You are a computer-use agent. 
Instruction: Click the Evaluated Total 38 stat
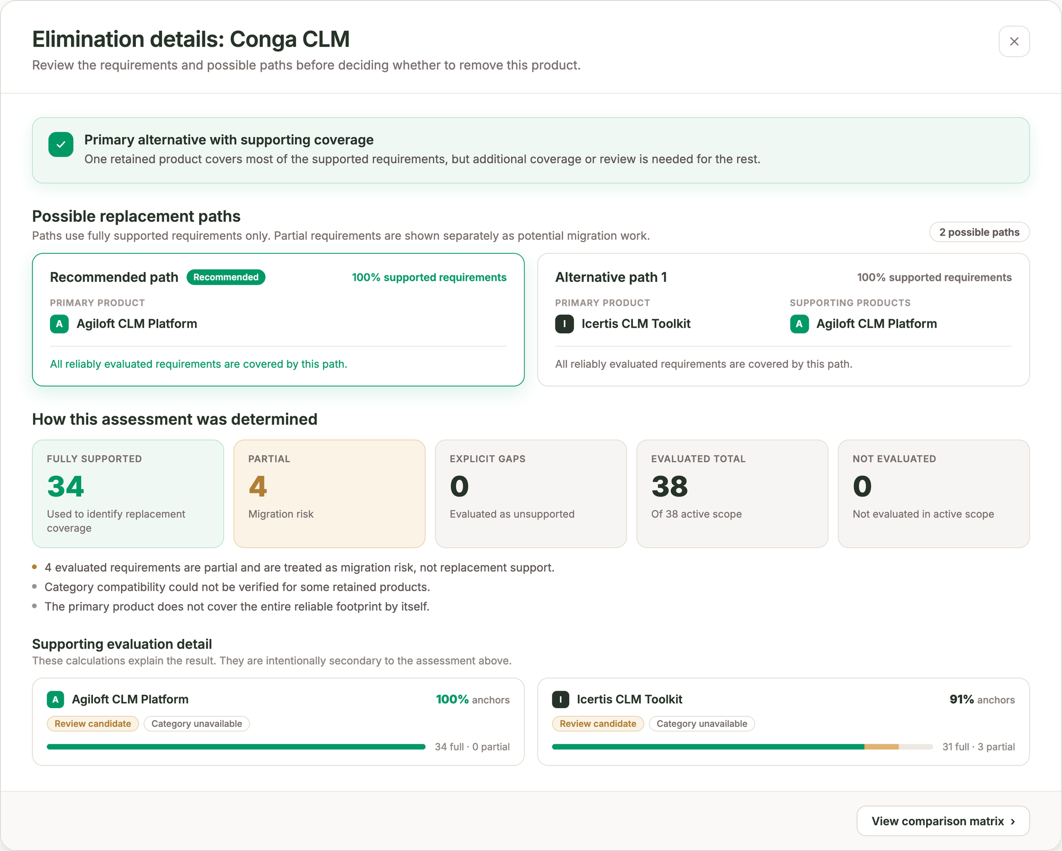tap(732, 494)
